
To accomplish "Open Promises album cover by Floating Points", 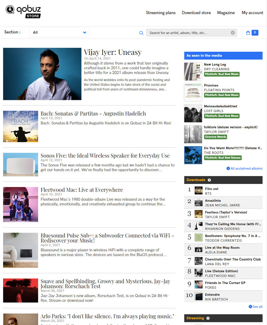I will pyautogui.click(x=193, y=92).
